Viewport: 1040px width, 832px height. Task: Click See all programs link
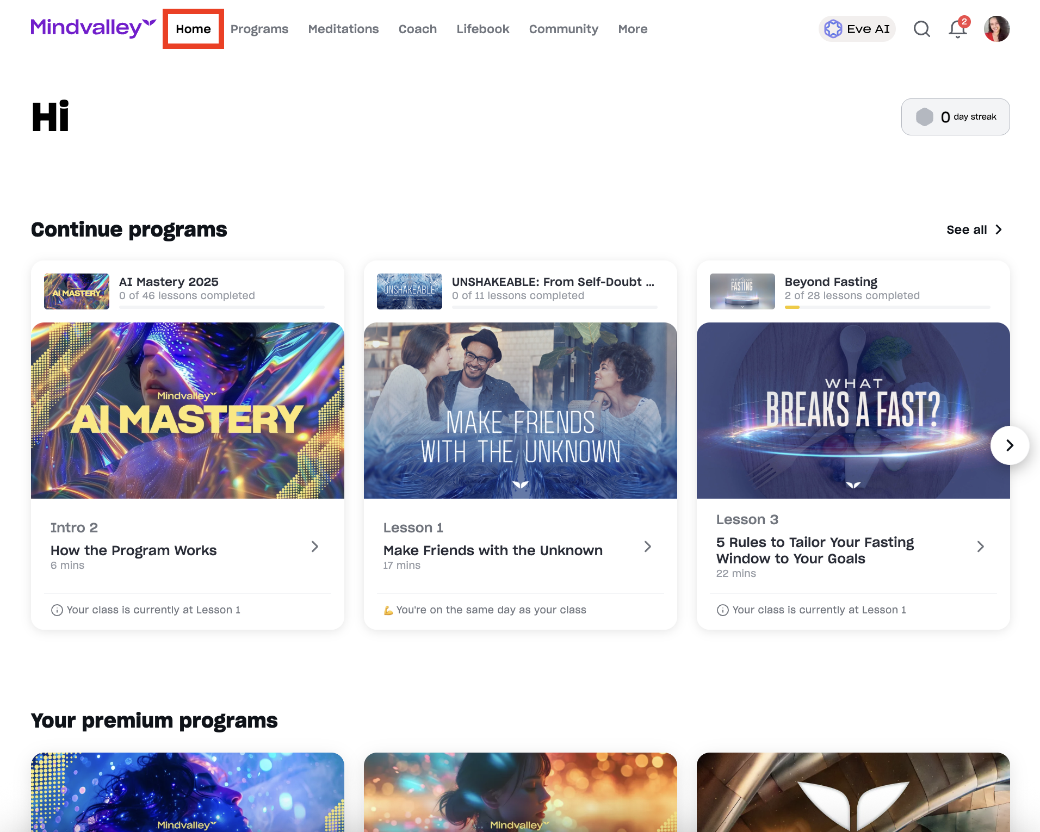(974, 229)
